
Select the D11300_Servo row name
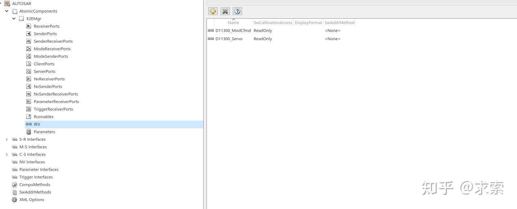pos(229,39)
